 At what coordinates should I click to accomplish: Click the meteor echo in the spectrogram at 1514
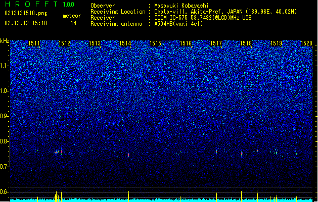[128, 155]
